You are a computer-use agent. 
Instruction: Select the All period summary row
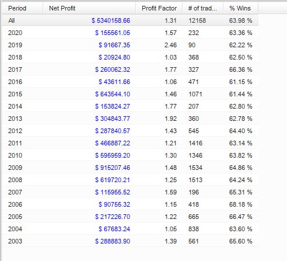point(131,20)
